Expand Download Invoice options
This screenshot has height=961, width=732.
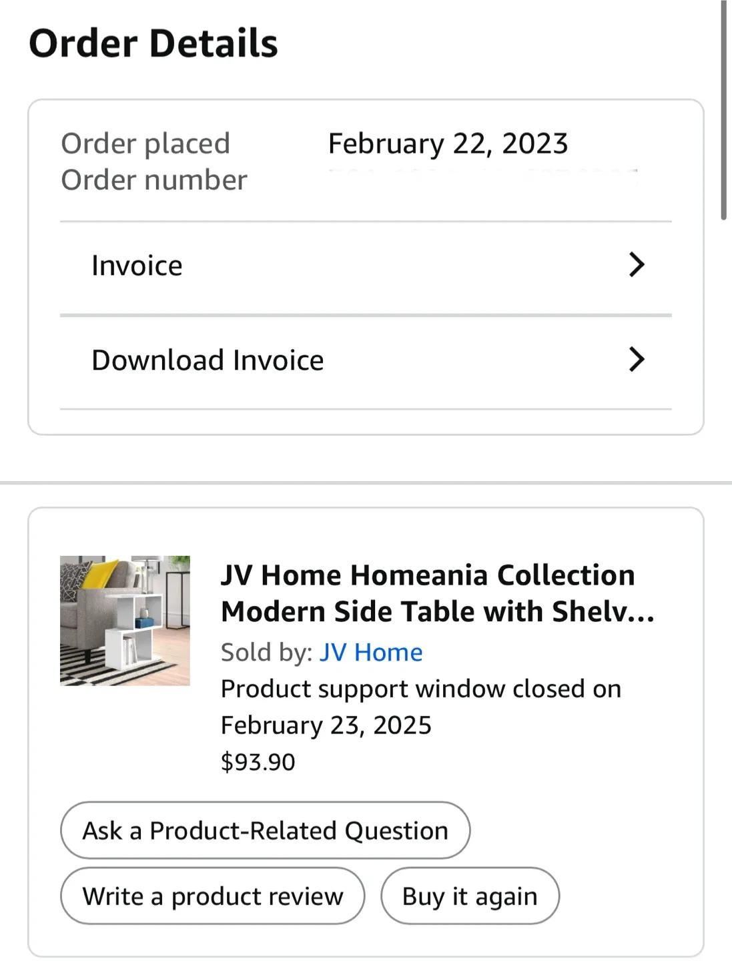(x=207, y=360)
